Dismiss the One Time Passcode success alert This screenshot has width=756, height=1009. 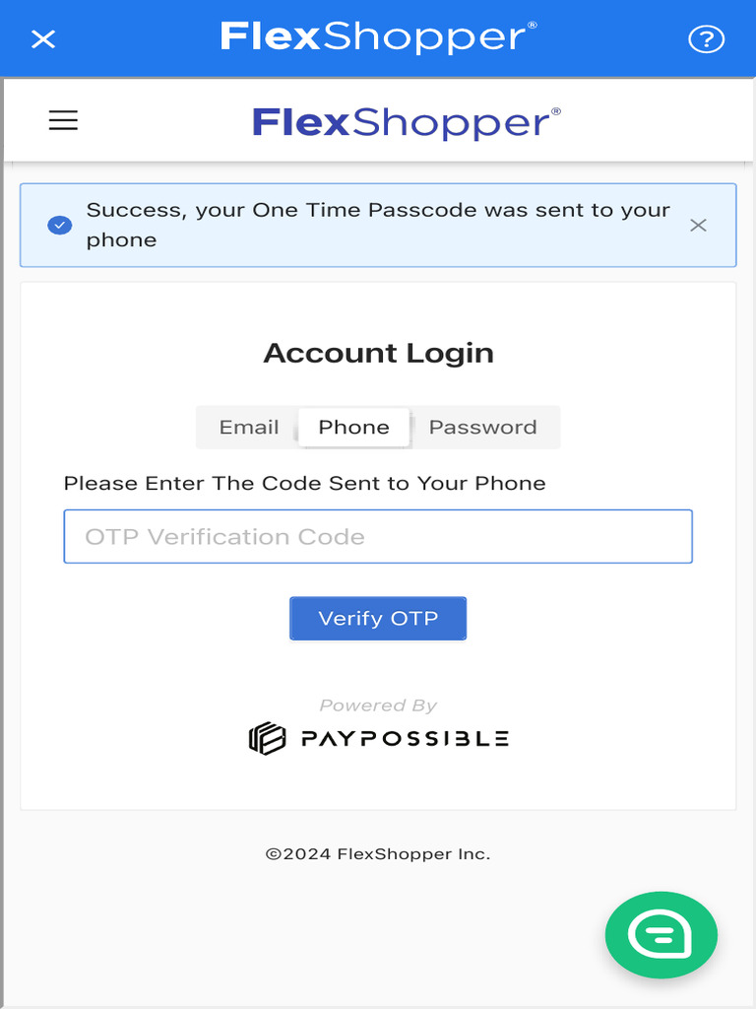(x=698, y=226)
